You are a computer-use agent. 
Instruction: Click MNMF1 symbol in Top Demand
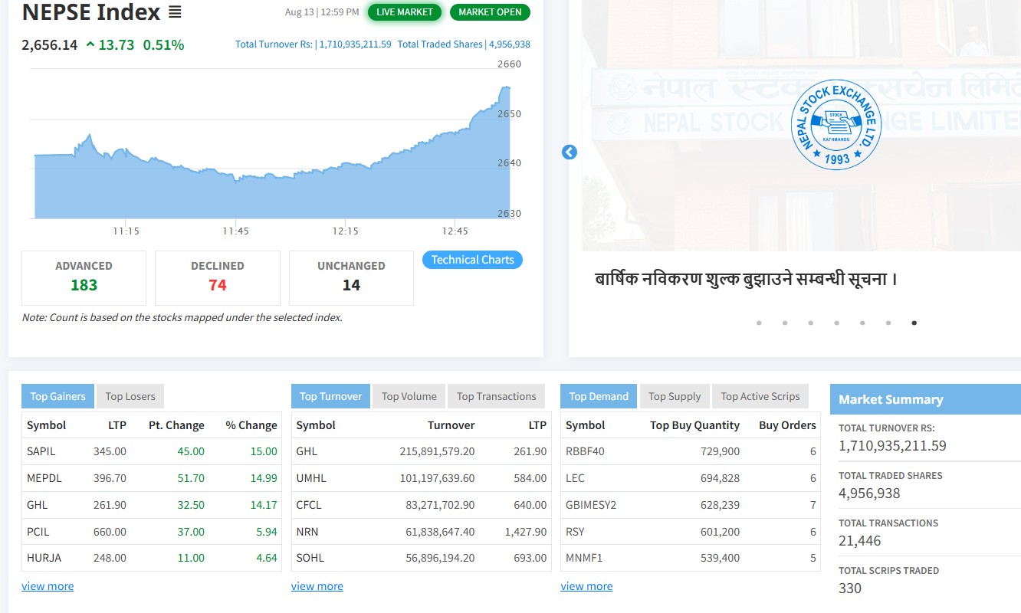[x=584, y=558]
